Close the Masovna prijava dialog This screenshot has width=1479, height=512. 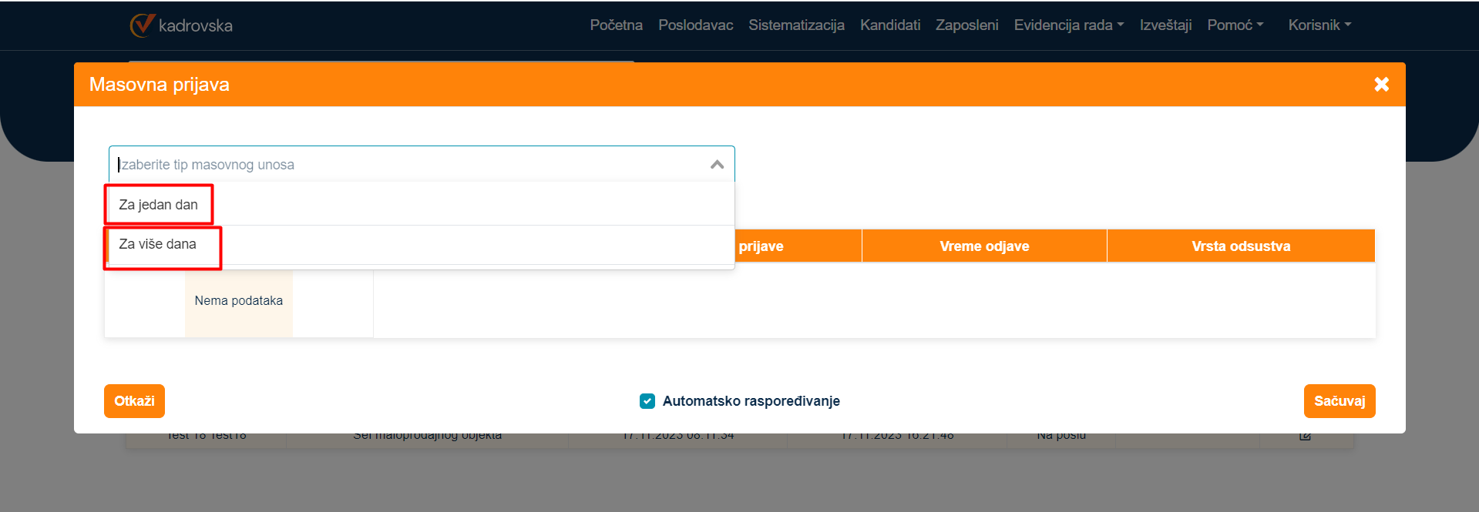[1381, 85]
